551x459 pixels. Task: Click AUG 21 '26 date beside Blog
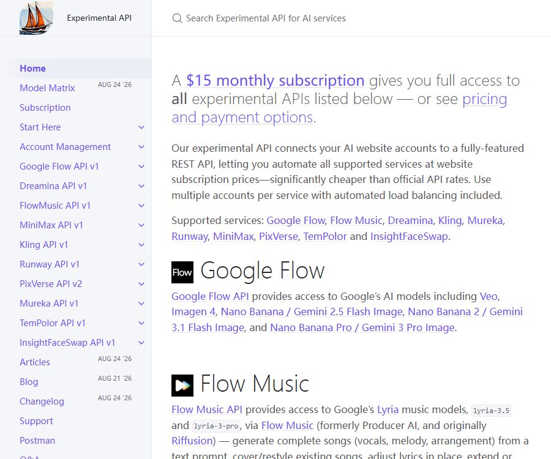tap(114, 378)
